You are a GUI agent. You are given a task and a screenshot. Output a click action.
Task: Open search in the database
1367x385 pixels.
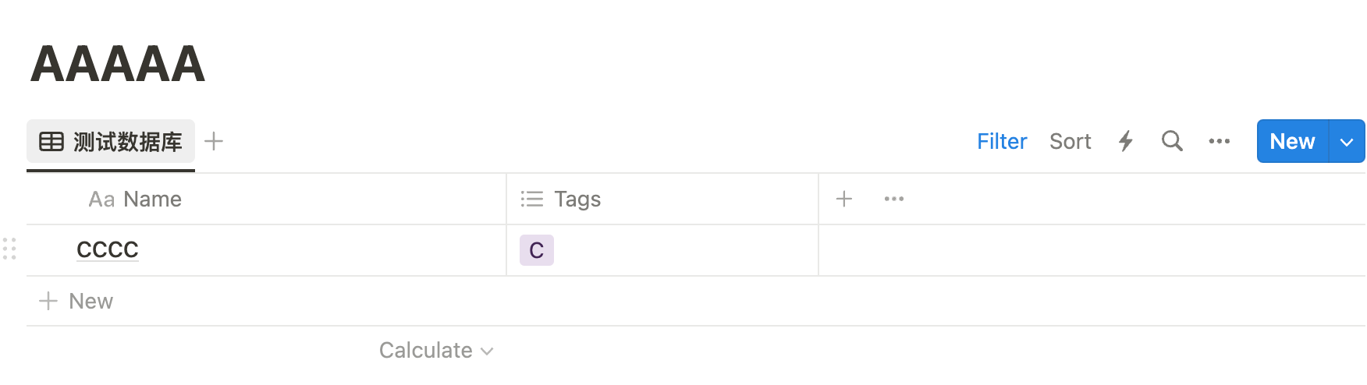click(1172, 141)
